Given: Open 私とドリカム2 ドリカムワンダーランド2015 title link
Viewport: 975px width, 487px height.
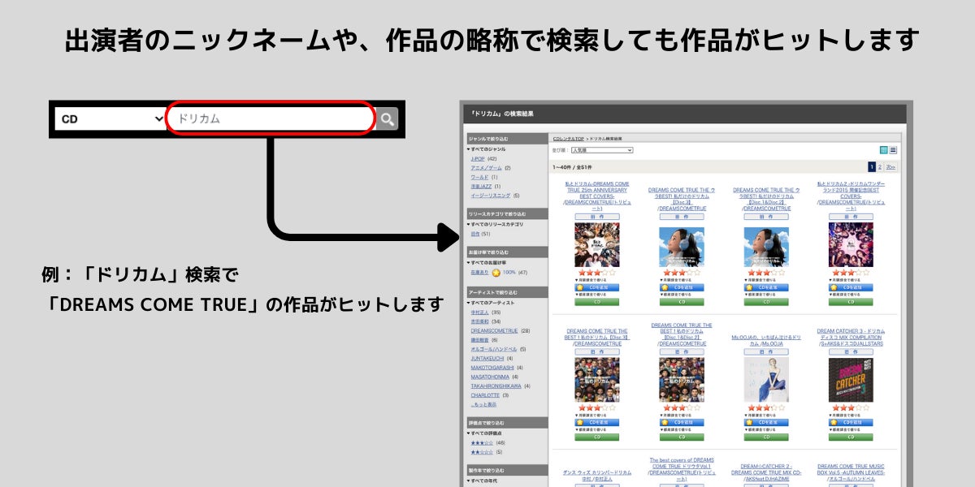Looking at the screenshot, I should coord(851,196).
